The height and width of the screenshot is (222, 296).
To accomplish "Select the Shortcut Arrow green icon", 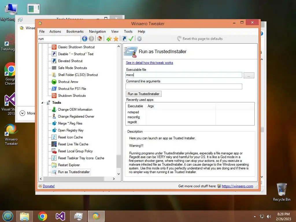I will point(54,82).
